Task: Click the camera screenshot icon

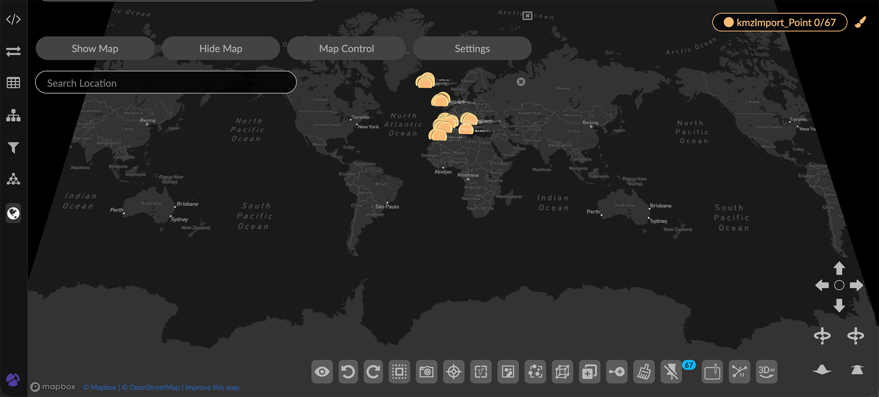Action: point(426,372)
